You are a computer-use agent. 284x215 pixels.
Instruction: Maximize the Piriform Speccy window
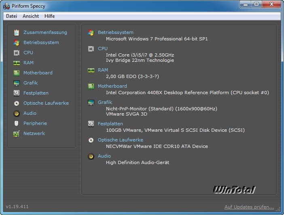[x=256, y=4]
